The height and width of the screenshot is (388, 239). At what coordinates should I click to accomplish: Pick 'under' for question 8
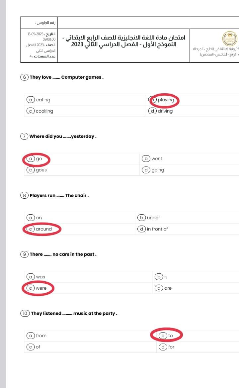pyautogui.click(x=153, y=218)
